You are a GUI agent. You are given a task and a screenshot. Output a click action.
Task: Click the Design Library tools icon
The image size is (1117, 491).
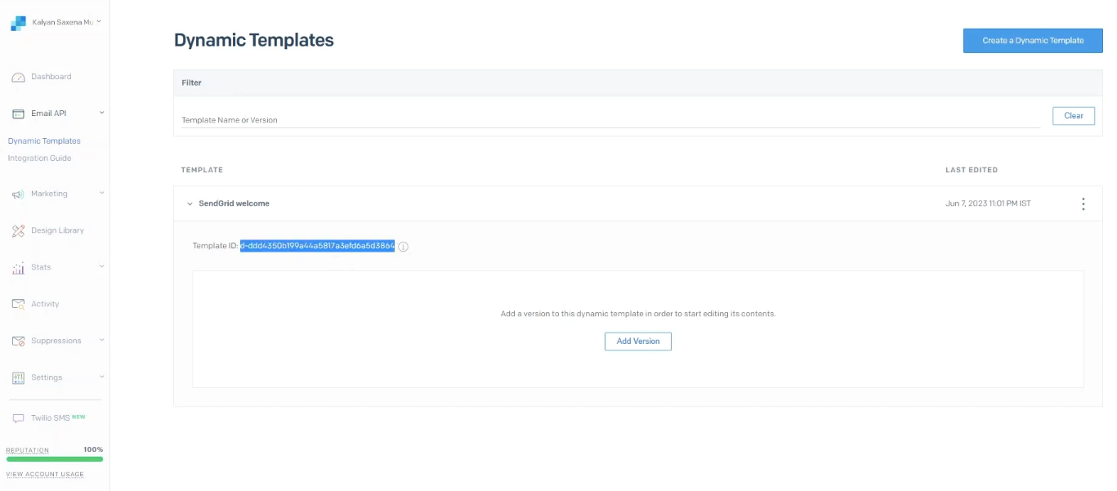(18, 231)
